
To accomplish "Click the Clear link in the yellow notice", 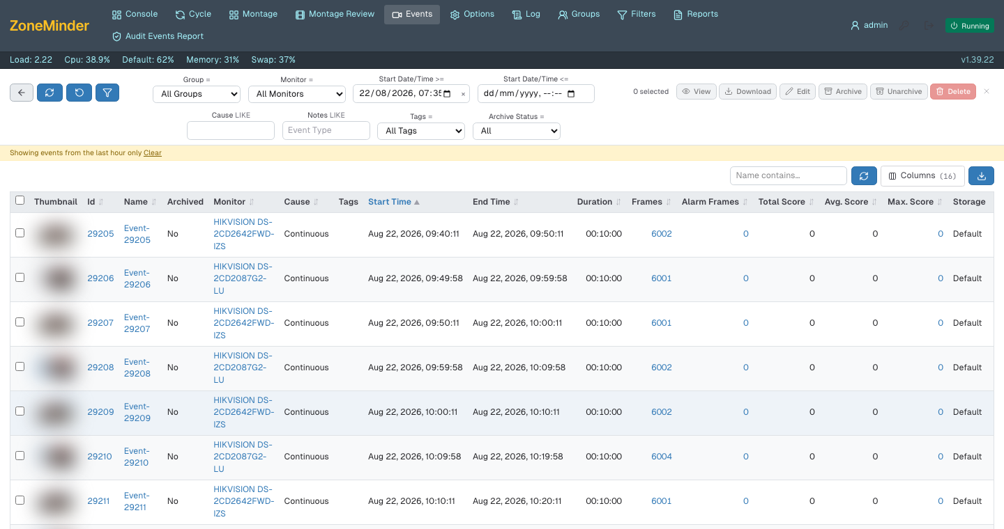I will click(x=153, y=153).
